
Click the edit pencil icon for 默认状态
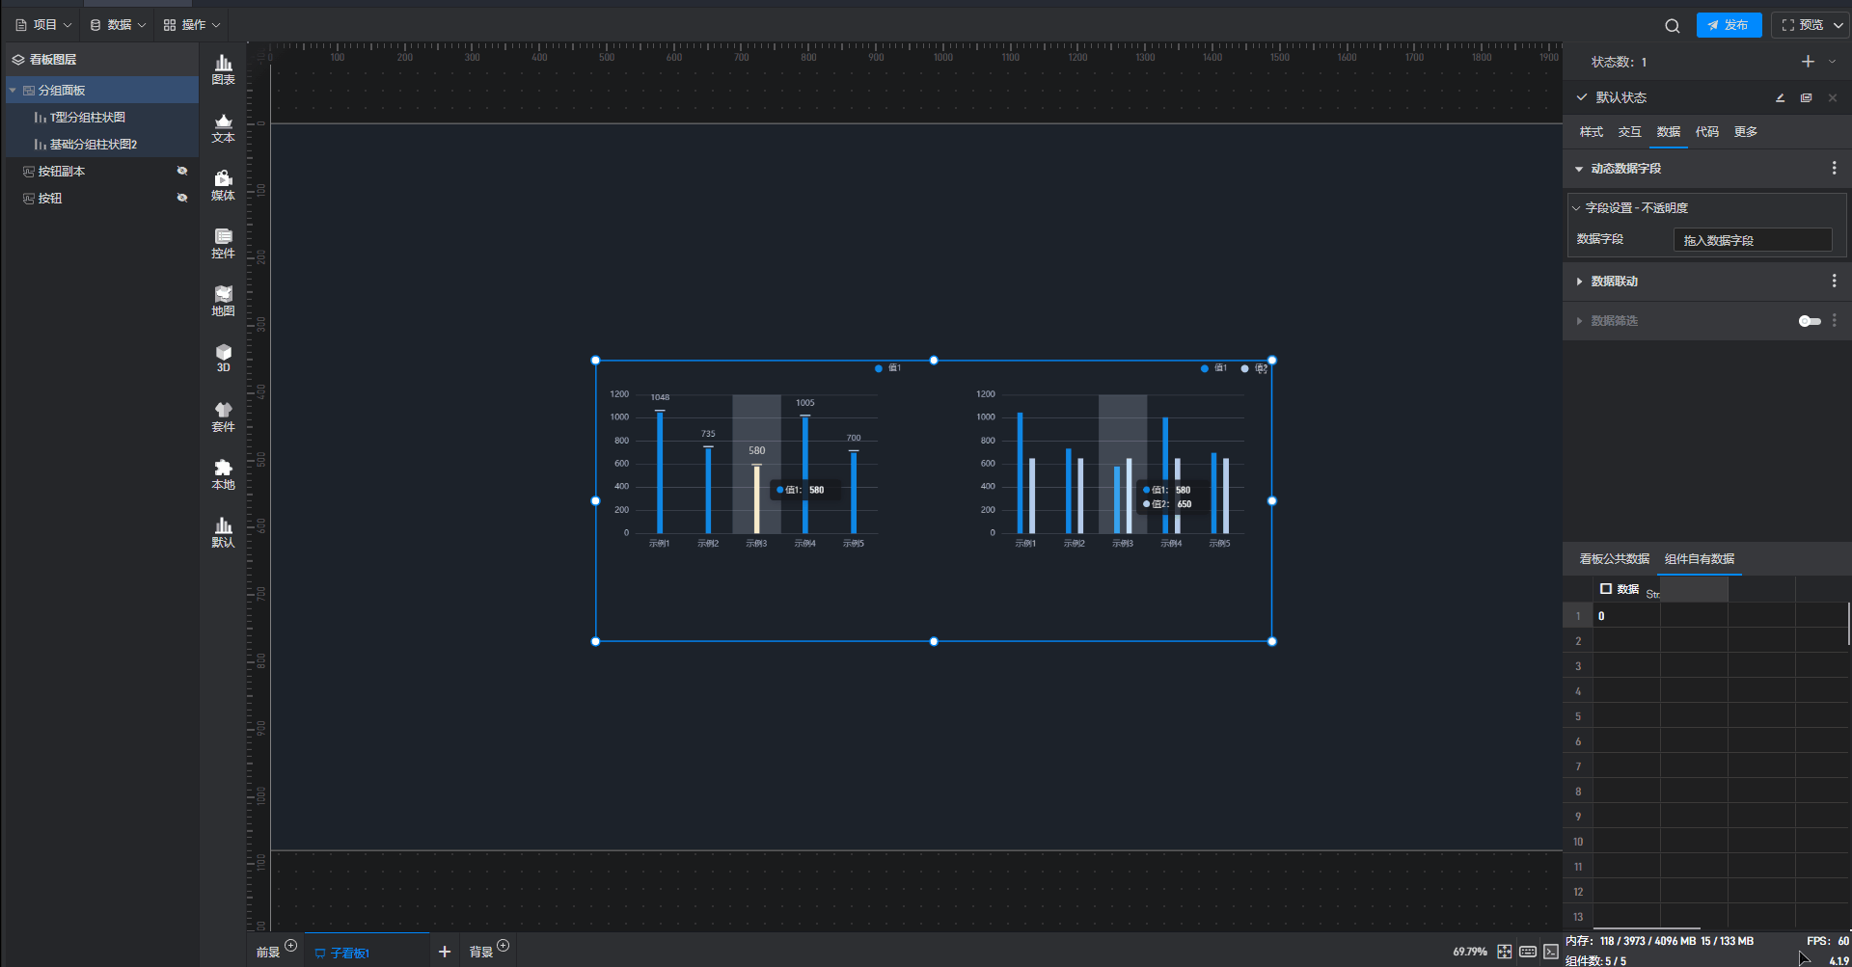[x=1780, y=97]
